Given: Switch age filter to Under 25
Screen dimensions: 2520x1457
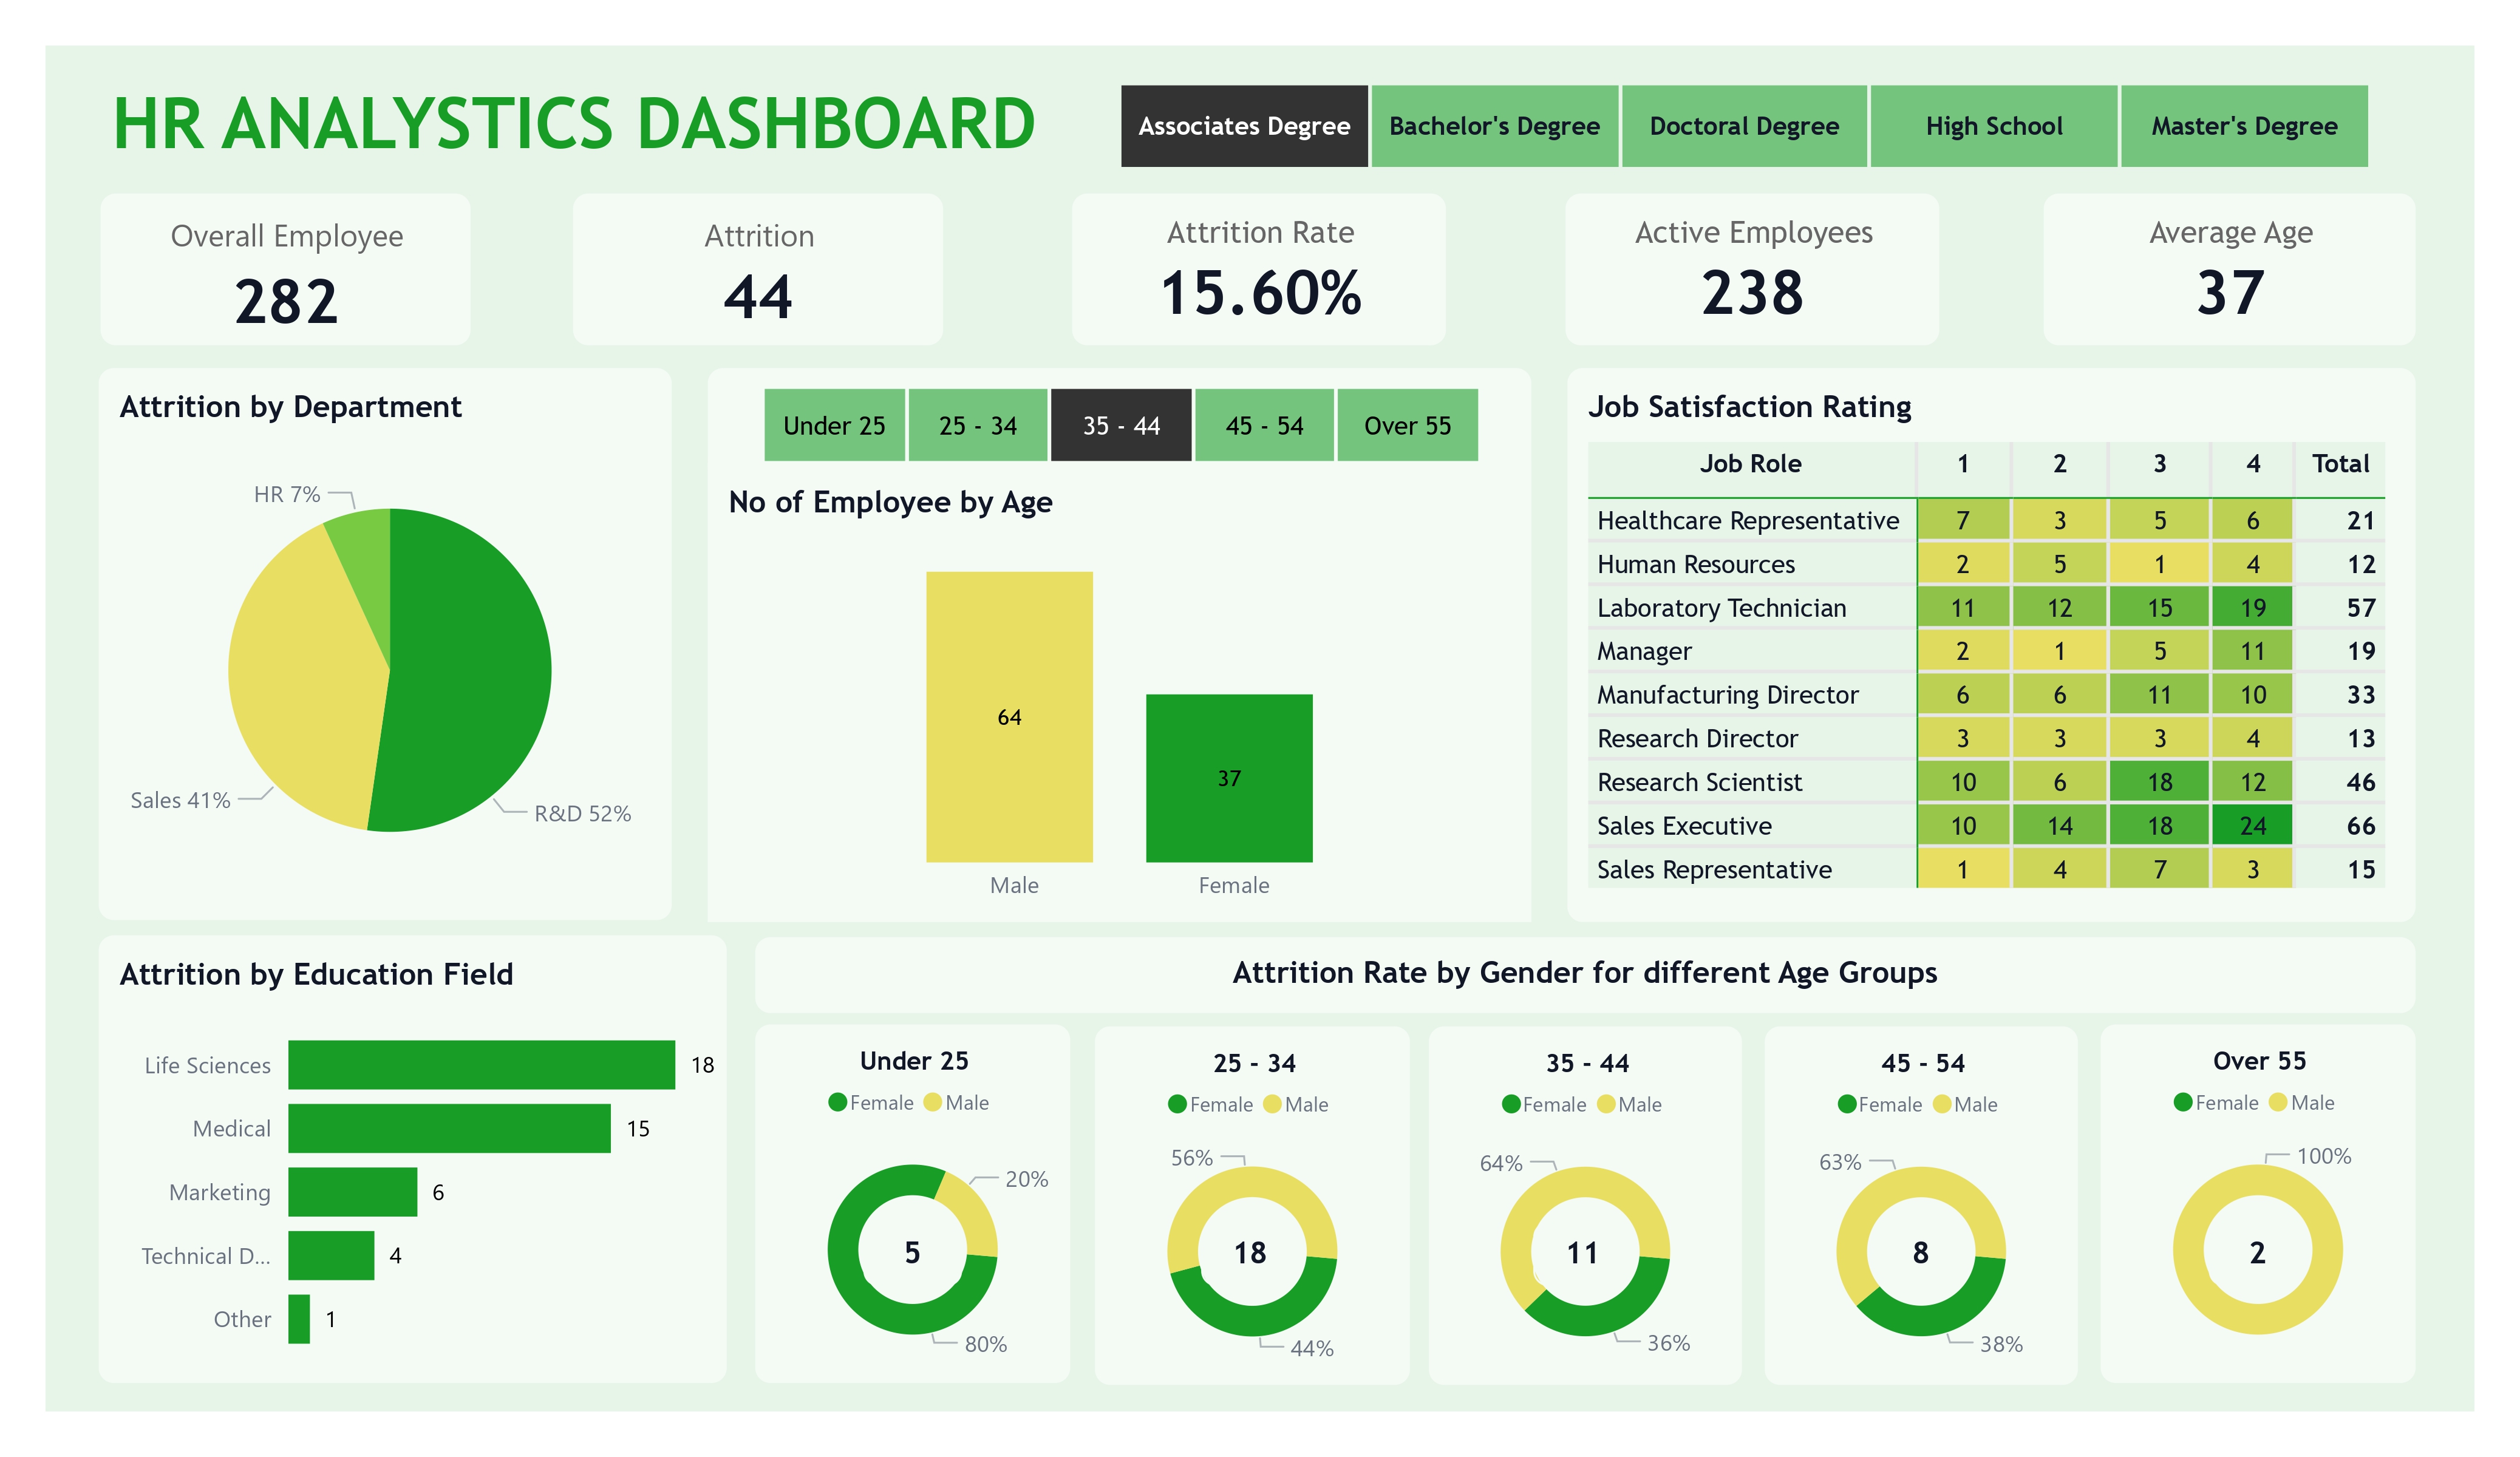Looking at the screenshot, I should [x=834, y=426].
